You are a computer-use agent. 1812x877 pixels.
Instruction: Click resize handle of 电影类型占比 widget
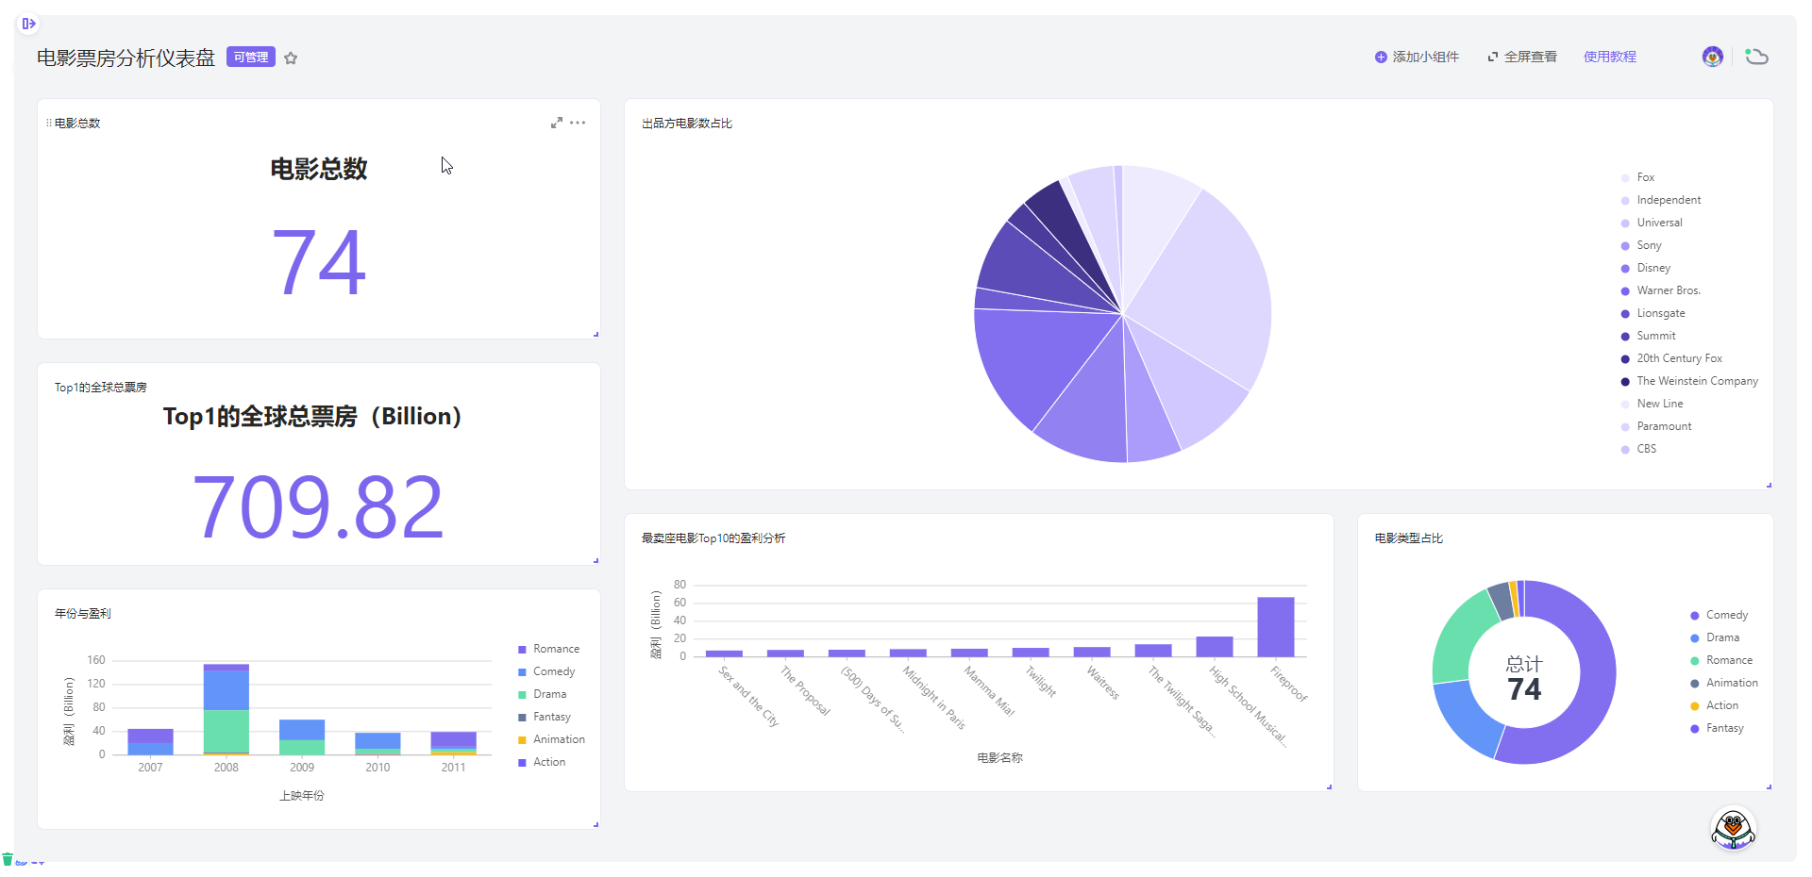(x=1769, y=786)
